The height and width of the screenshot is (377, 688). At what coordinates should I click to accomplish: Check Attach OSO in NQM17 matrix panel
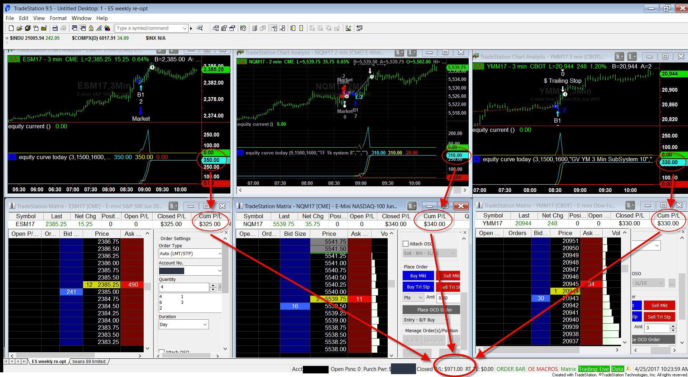[406, 244]
